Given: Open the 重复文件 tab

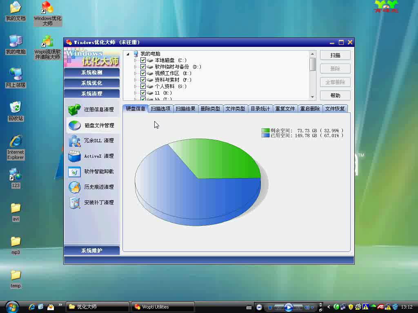Looking at the screenshot, I should point(285,108).
